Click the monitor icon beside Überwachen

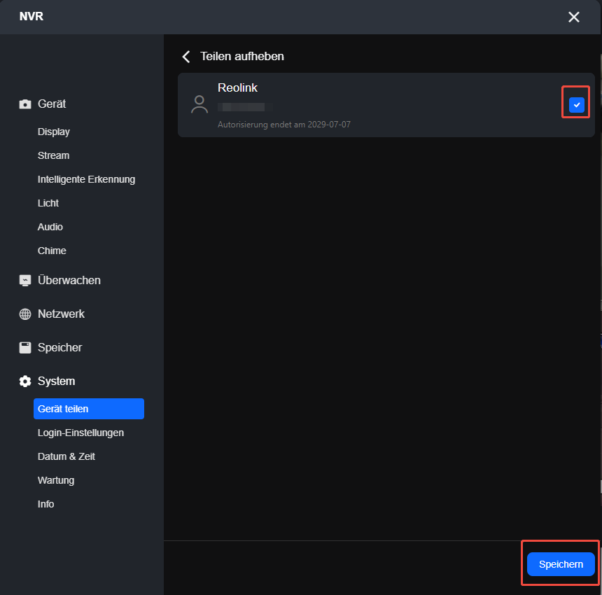click(x=25, y=281)
